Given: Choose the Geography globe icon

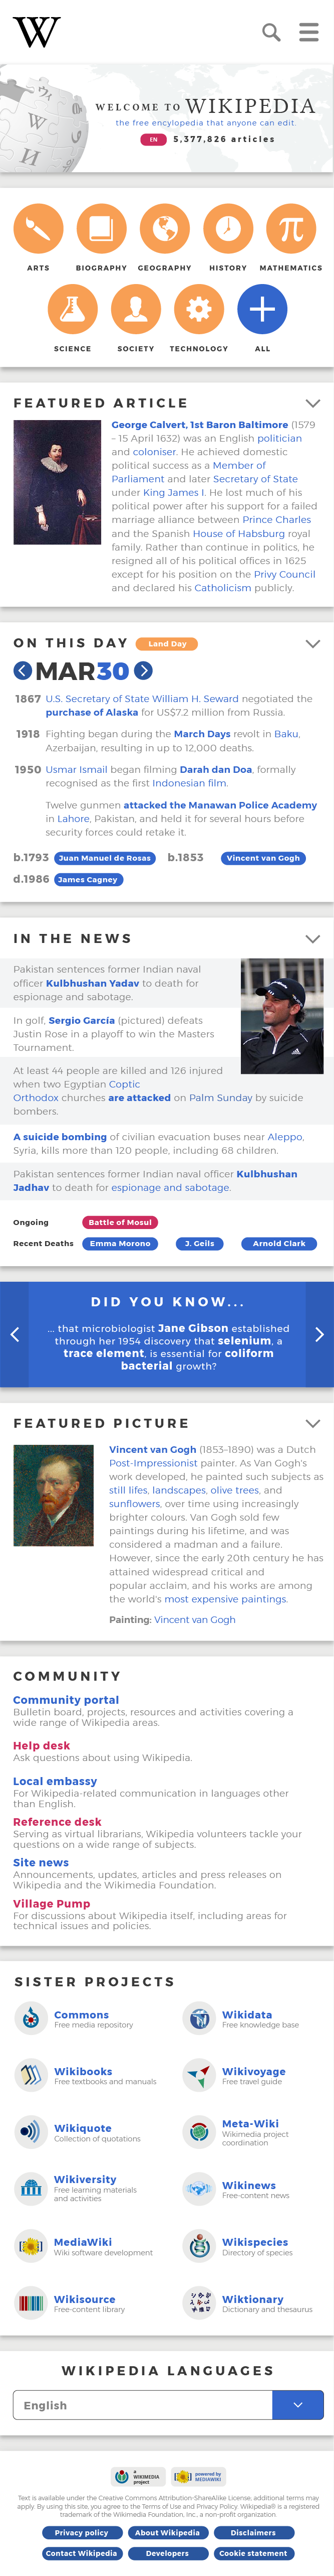Looking at the screenshot, I should pyautogui.click(x=165, y=229).
